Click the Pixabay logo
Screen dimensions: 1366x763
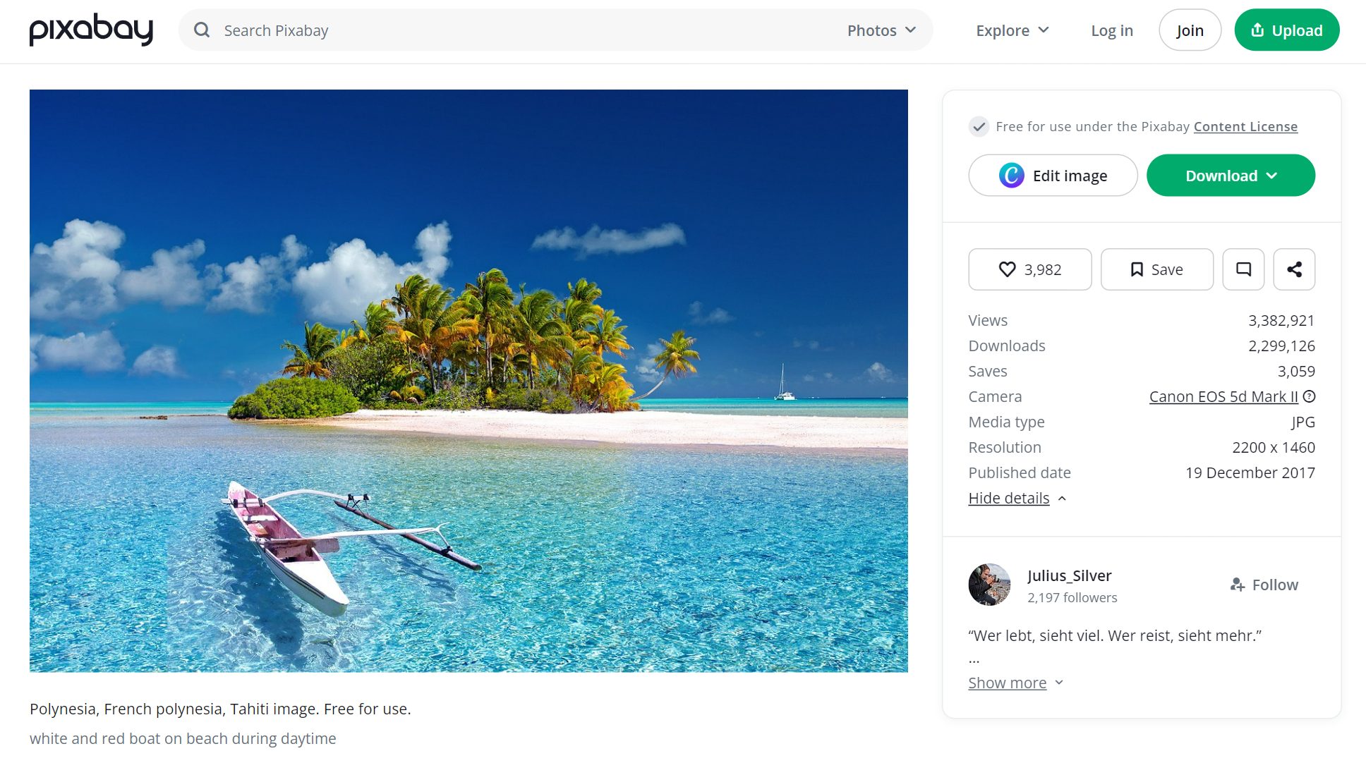coord(91,30)
